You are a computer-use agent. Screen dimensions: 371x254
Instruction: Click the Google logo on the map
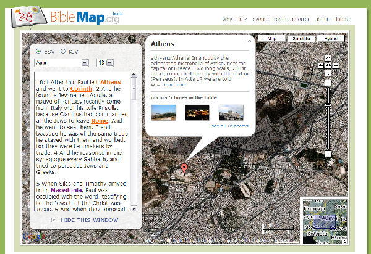click(x=34, y=236)
